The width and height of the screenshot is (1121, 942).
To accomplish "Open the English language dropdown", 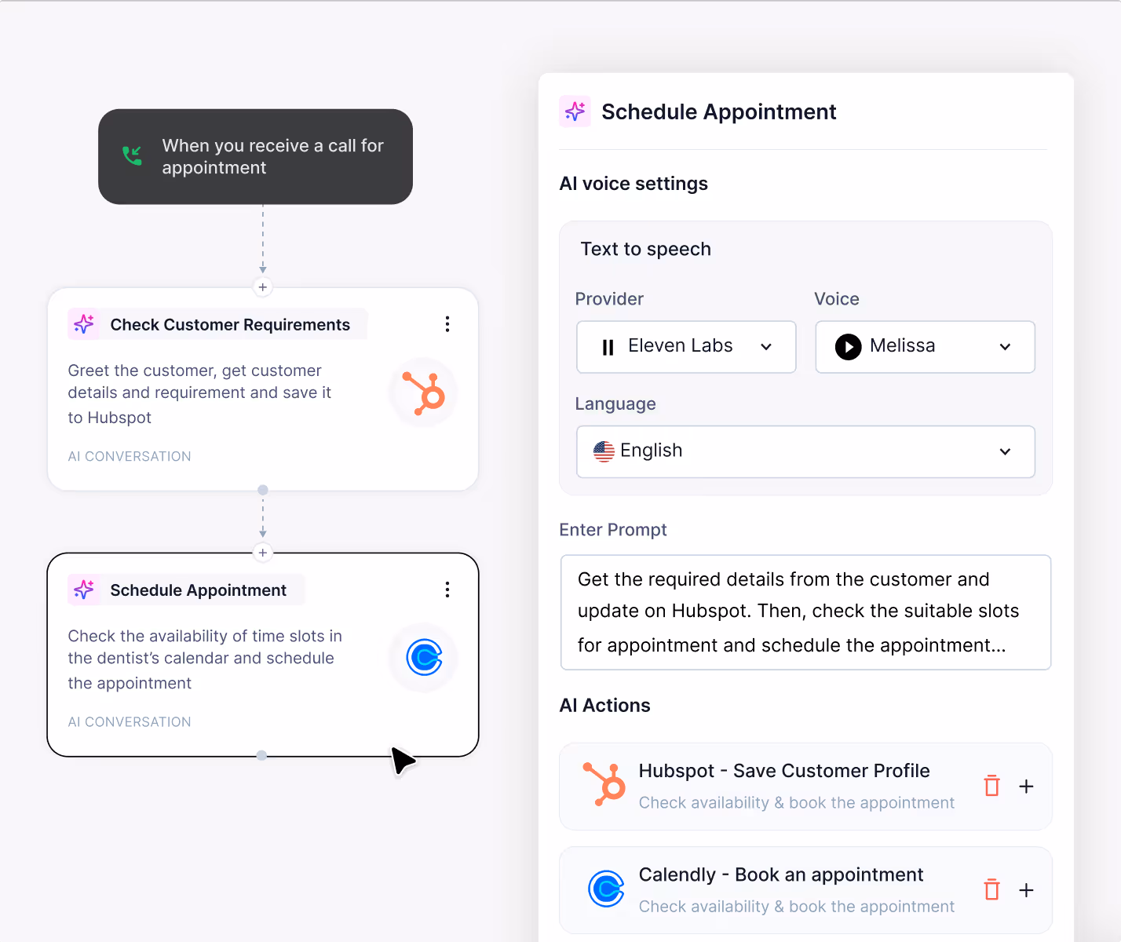I will [805, 451].
